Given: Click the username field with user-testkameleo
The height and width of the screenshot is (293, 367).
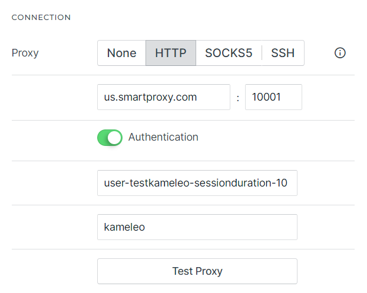Looking at the screenshot, I should pos(197,183).
